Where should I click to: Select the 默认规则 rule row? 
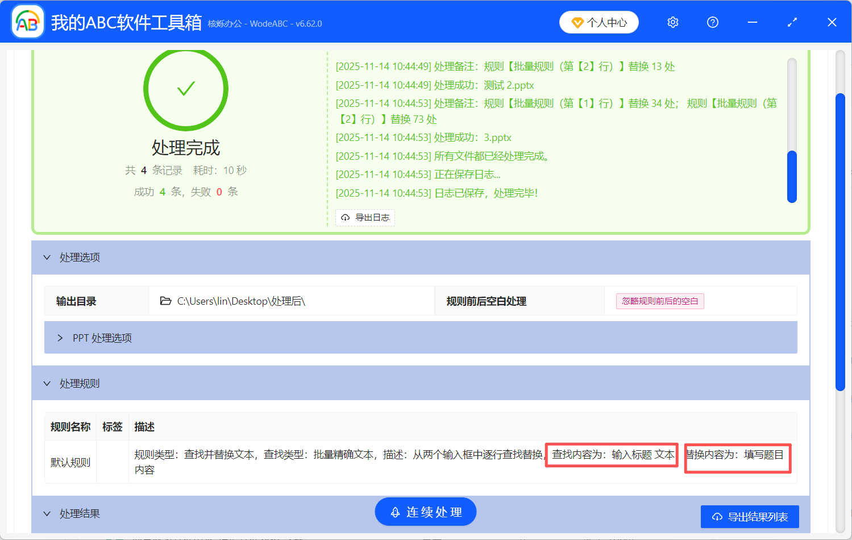pyautogui.click(x=70, y=462)
